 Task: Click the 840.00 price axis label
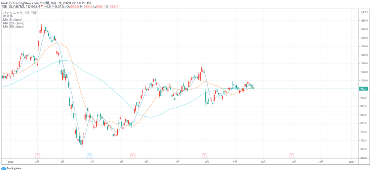click(x=363, y=115)
